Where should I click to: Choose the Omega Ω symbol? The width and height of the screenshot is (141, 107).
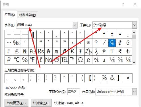(80, 60)
